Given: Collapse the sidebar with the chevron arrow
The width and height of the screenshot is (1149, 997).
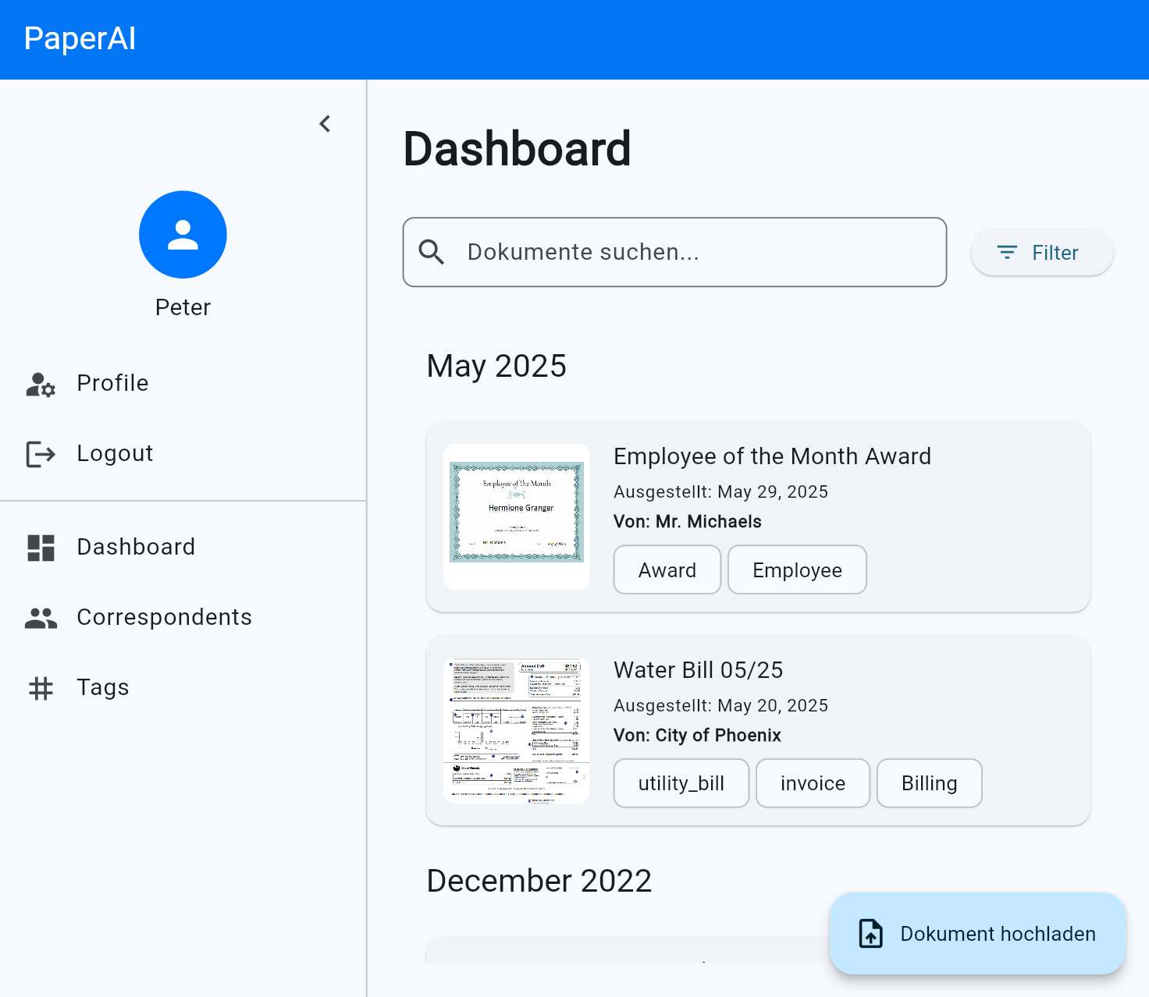Looking at the screenshot, I should (325, 124).
